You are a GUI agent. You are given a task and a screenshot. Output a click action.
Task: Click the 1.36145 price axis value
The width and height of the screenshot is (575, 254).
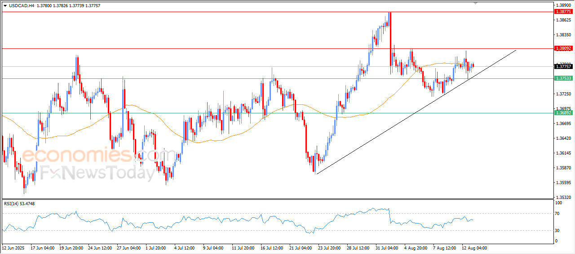pyautogui.click(x=563, y=153)
